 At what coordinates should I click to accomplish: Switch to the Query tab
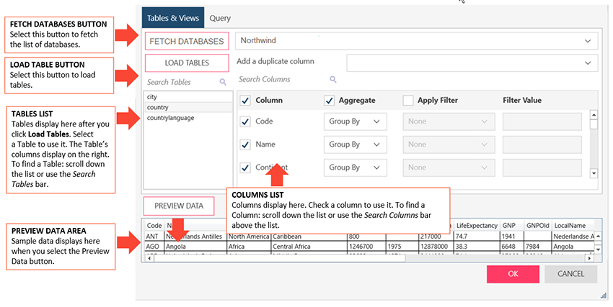[x=220, y=17]
